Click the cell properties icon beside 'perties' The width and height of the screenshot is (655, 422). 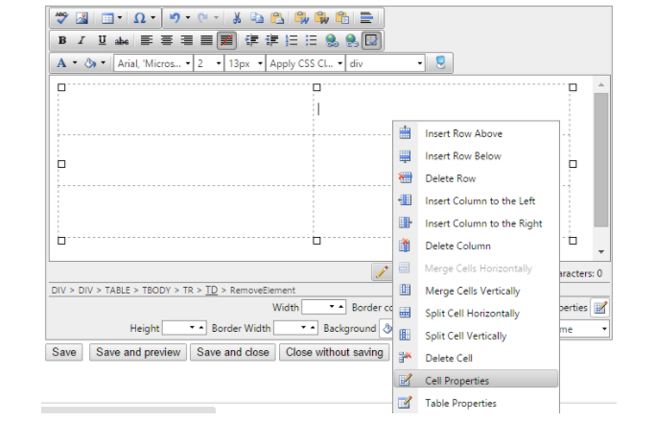(600, 308)
